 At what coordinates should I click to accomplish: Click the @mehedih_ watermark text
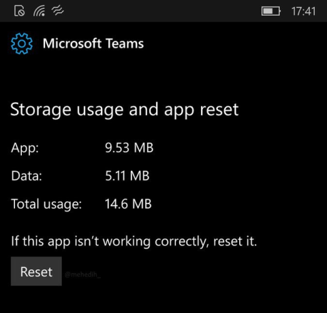[82, 275]
